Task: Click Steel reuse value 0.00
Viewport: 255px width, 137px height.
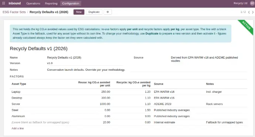Action: click(x=107, y=110)
